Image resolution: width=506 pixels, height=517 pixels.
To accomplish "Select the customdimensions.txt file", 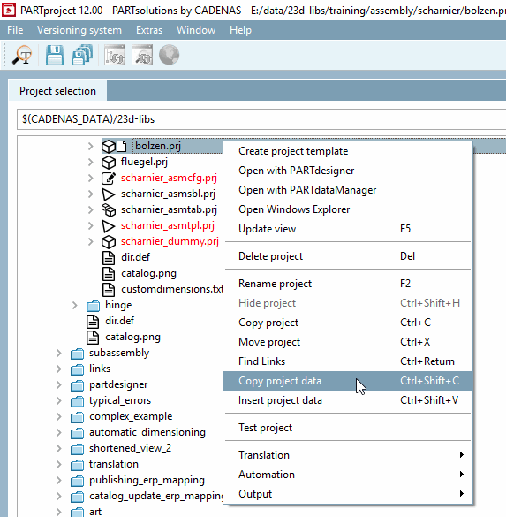I will (x=171, y=289).
